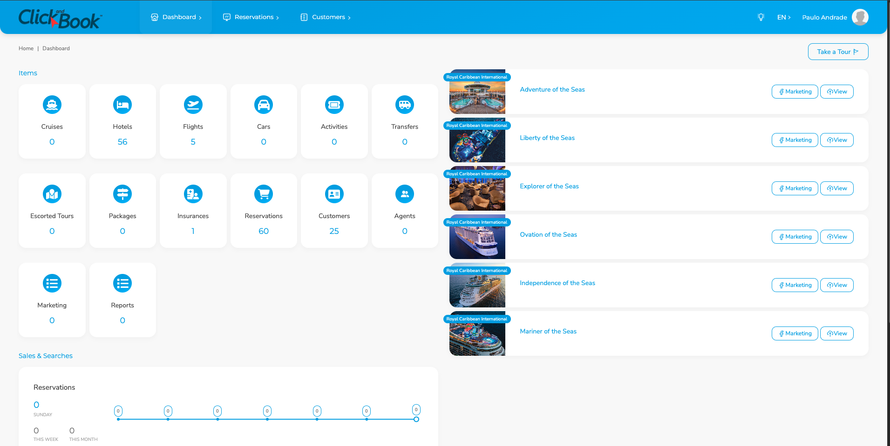This screenshot has height=446, width=890.
Task: Click Marketing for Ovation of the Seas
Action: pos(795,237)
